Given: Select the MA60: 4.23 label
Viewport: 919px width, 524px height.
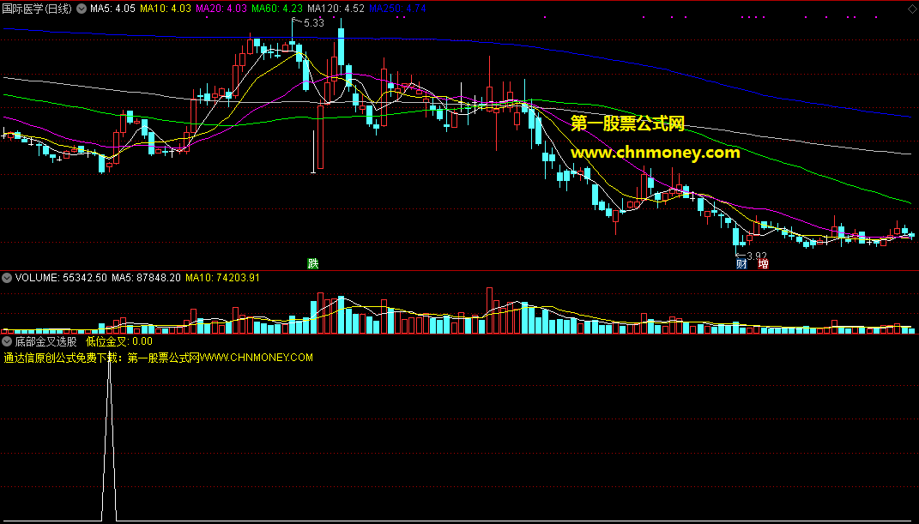Looking at the screenshot, I should [x=276, y=9].
